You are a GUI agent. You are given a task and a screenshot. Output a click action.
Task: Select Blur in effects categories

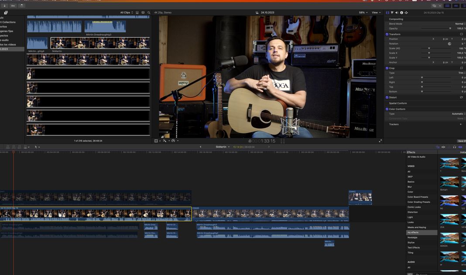410,187
